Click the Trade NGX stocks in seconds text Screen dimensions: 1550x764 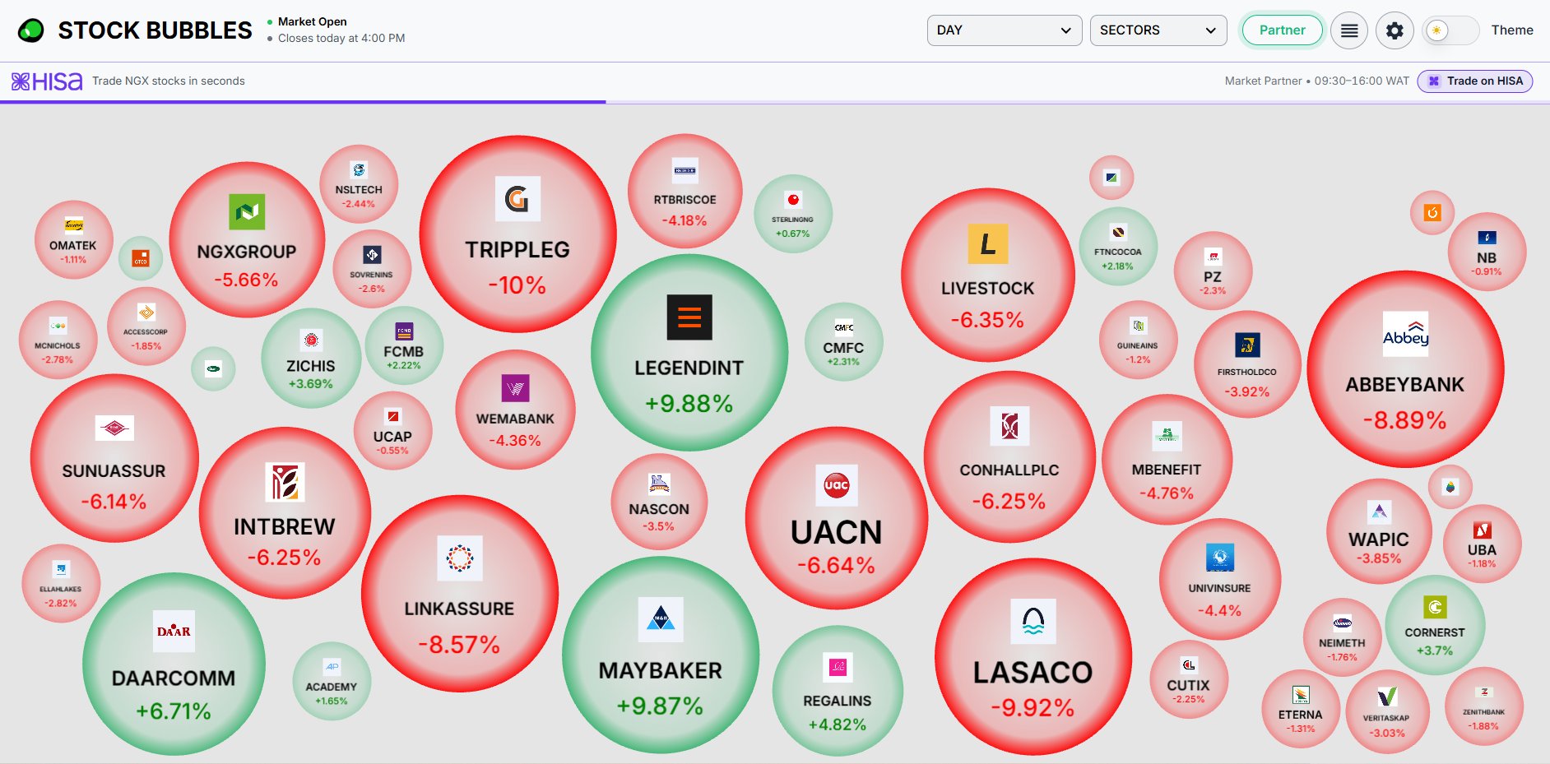click(169, 81)
